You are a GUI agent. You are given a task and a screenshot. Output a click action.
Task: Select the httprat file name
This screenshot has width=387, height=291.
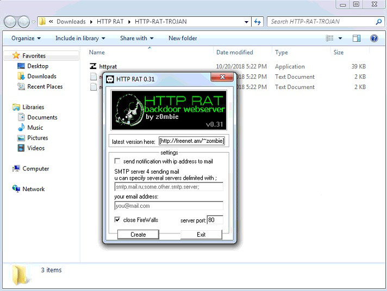[108, 67]
